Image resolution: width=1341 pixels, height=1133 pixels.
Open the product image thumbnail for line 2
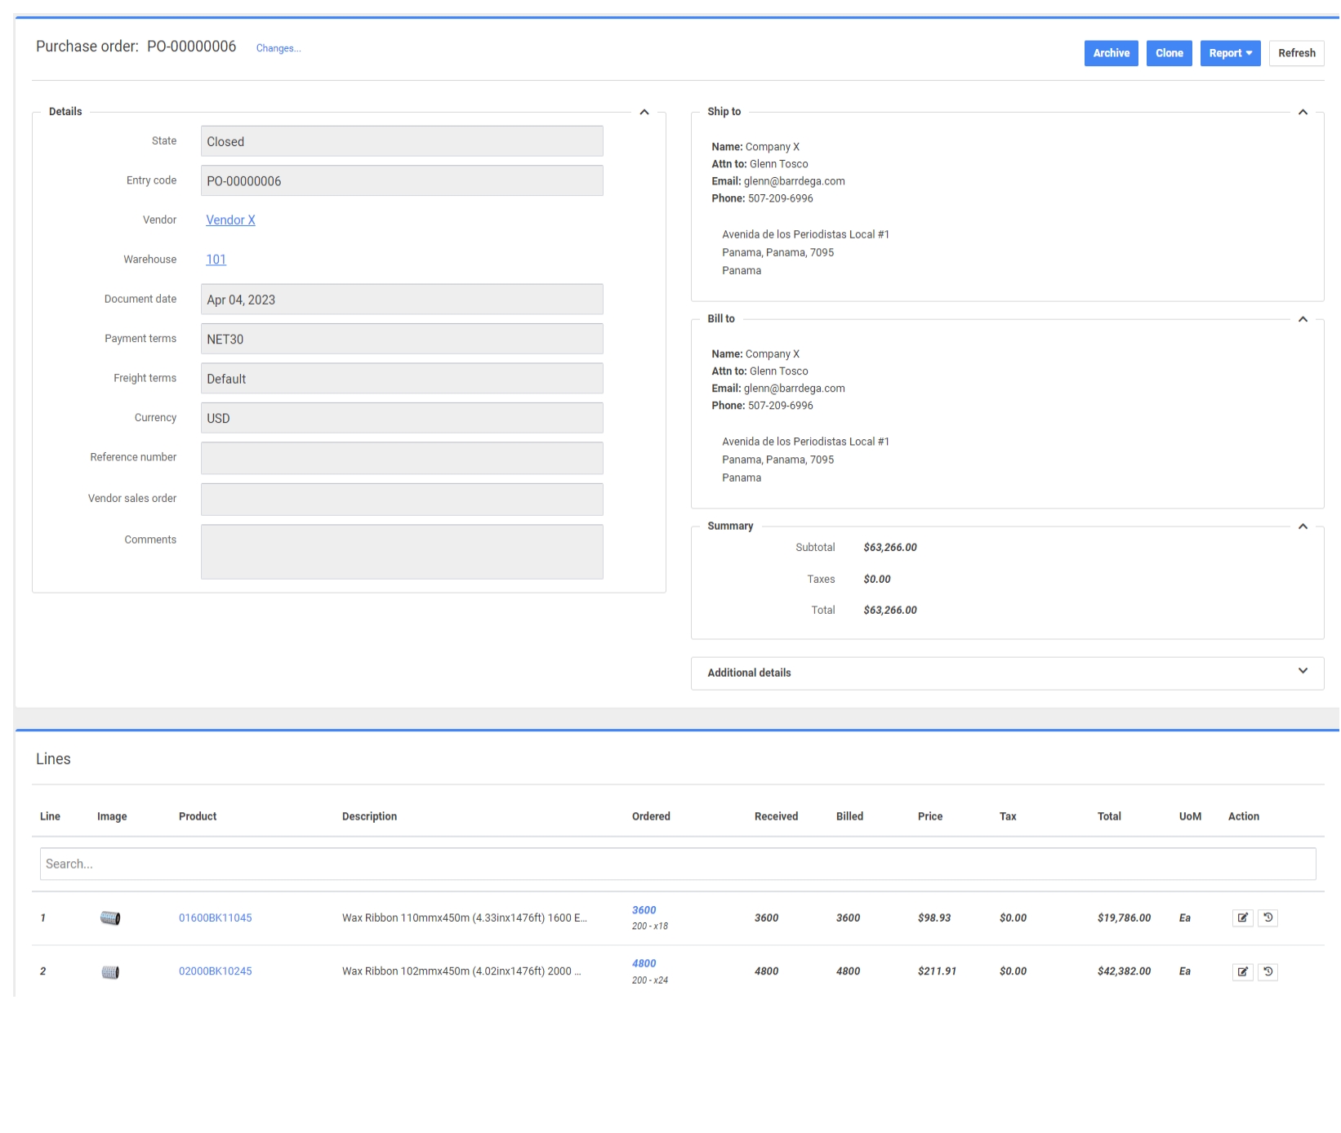click(110, 972)
